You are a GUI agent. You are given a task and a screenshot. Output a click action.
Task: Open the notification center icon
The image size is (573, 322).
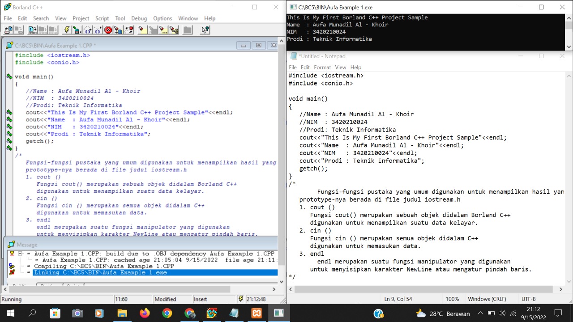(x=558, y=314)
